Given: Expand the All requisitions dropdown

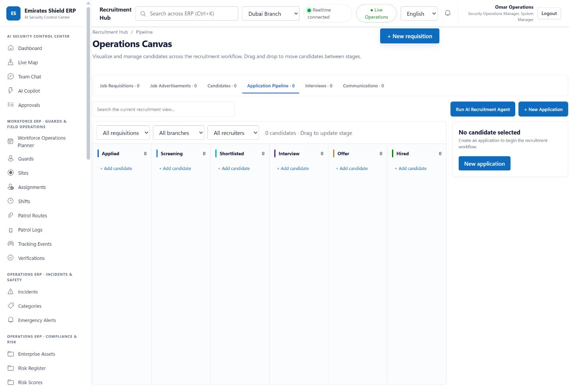Looking at the screenshot, I should pos(123,133).
